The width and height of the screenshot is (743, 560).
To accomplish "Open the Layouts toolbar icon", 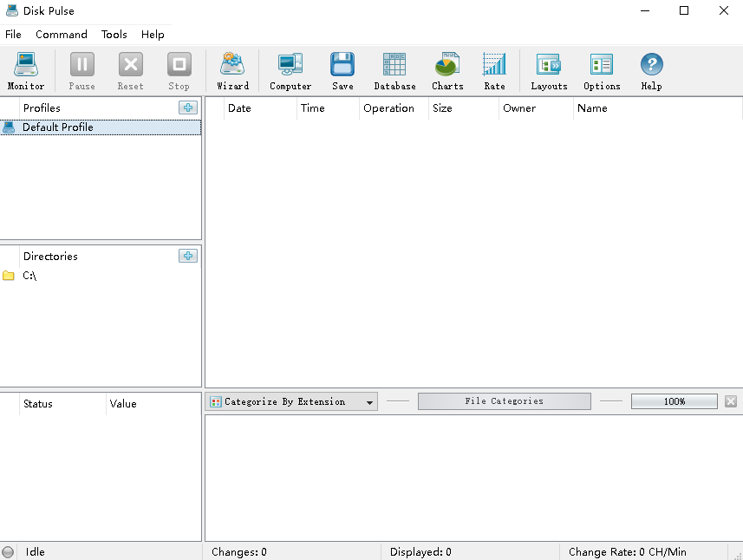I will 549,70.
